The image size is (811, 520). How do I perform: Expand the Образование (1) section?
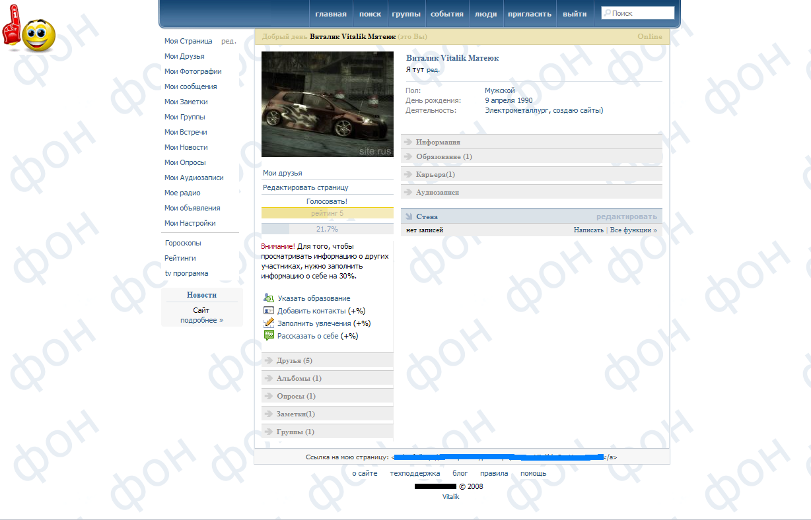pyautogui.click(x=532, y=156)
